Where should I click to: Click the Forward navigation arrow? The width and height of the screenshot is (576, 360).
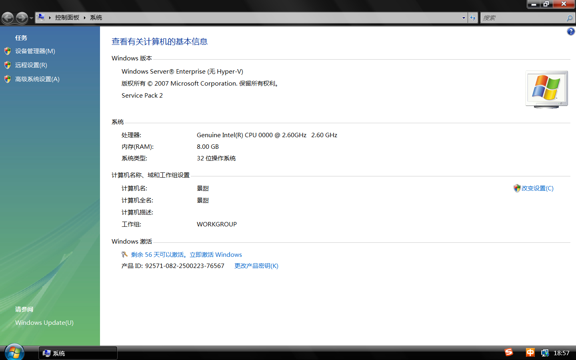pos(22,18)
